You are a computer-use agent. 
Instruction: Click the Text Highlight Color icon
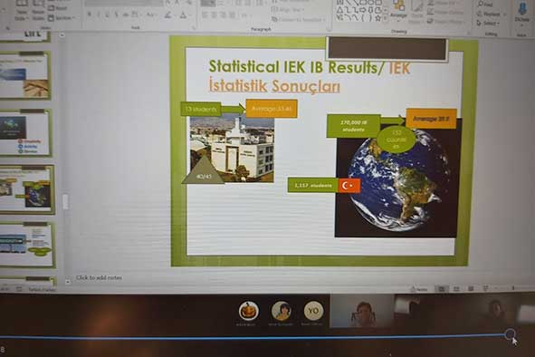pyautogui.click(x=167, y=15)
